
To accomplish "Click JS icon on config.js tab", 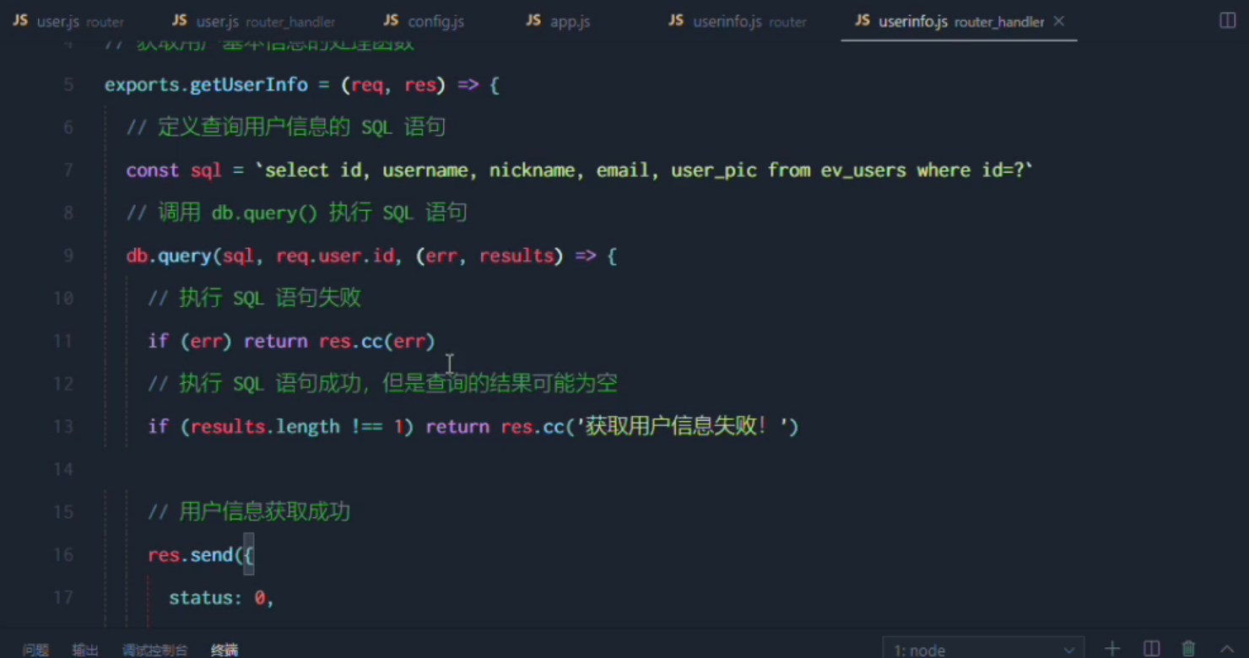I will point(391,20).
